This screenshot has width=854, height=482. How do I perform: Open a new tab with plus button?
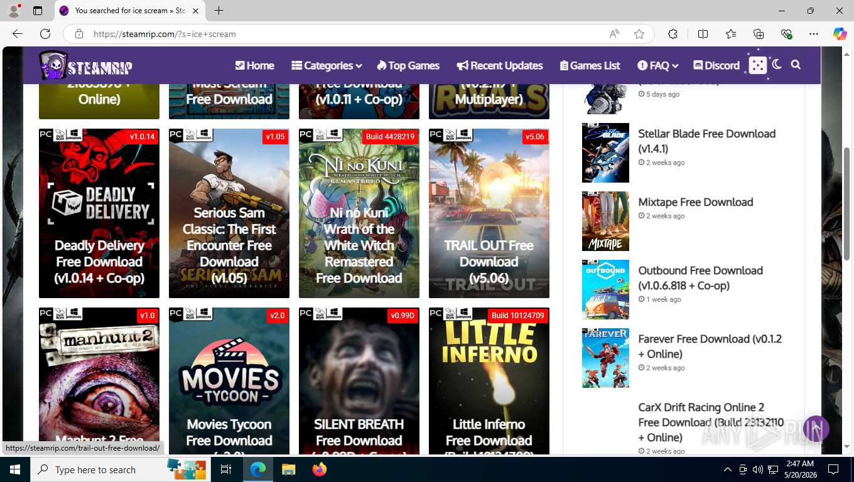(219, 11)
